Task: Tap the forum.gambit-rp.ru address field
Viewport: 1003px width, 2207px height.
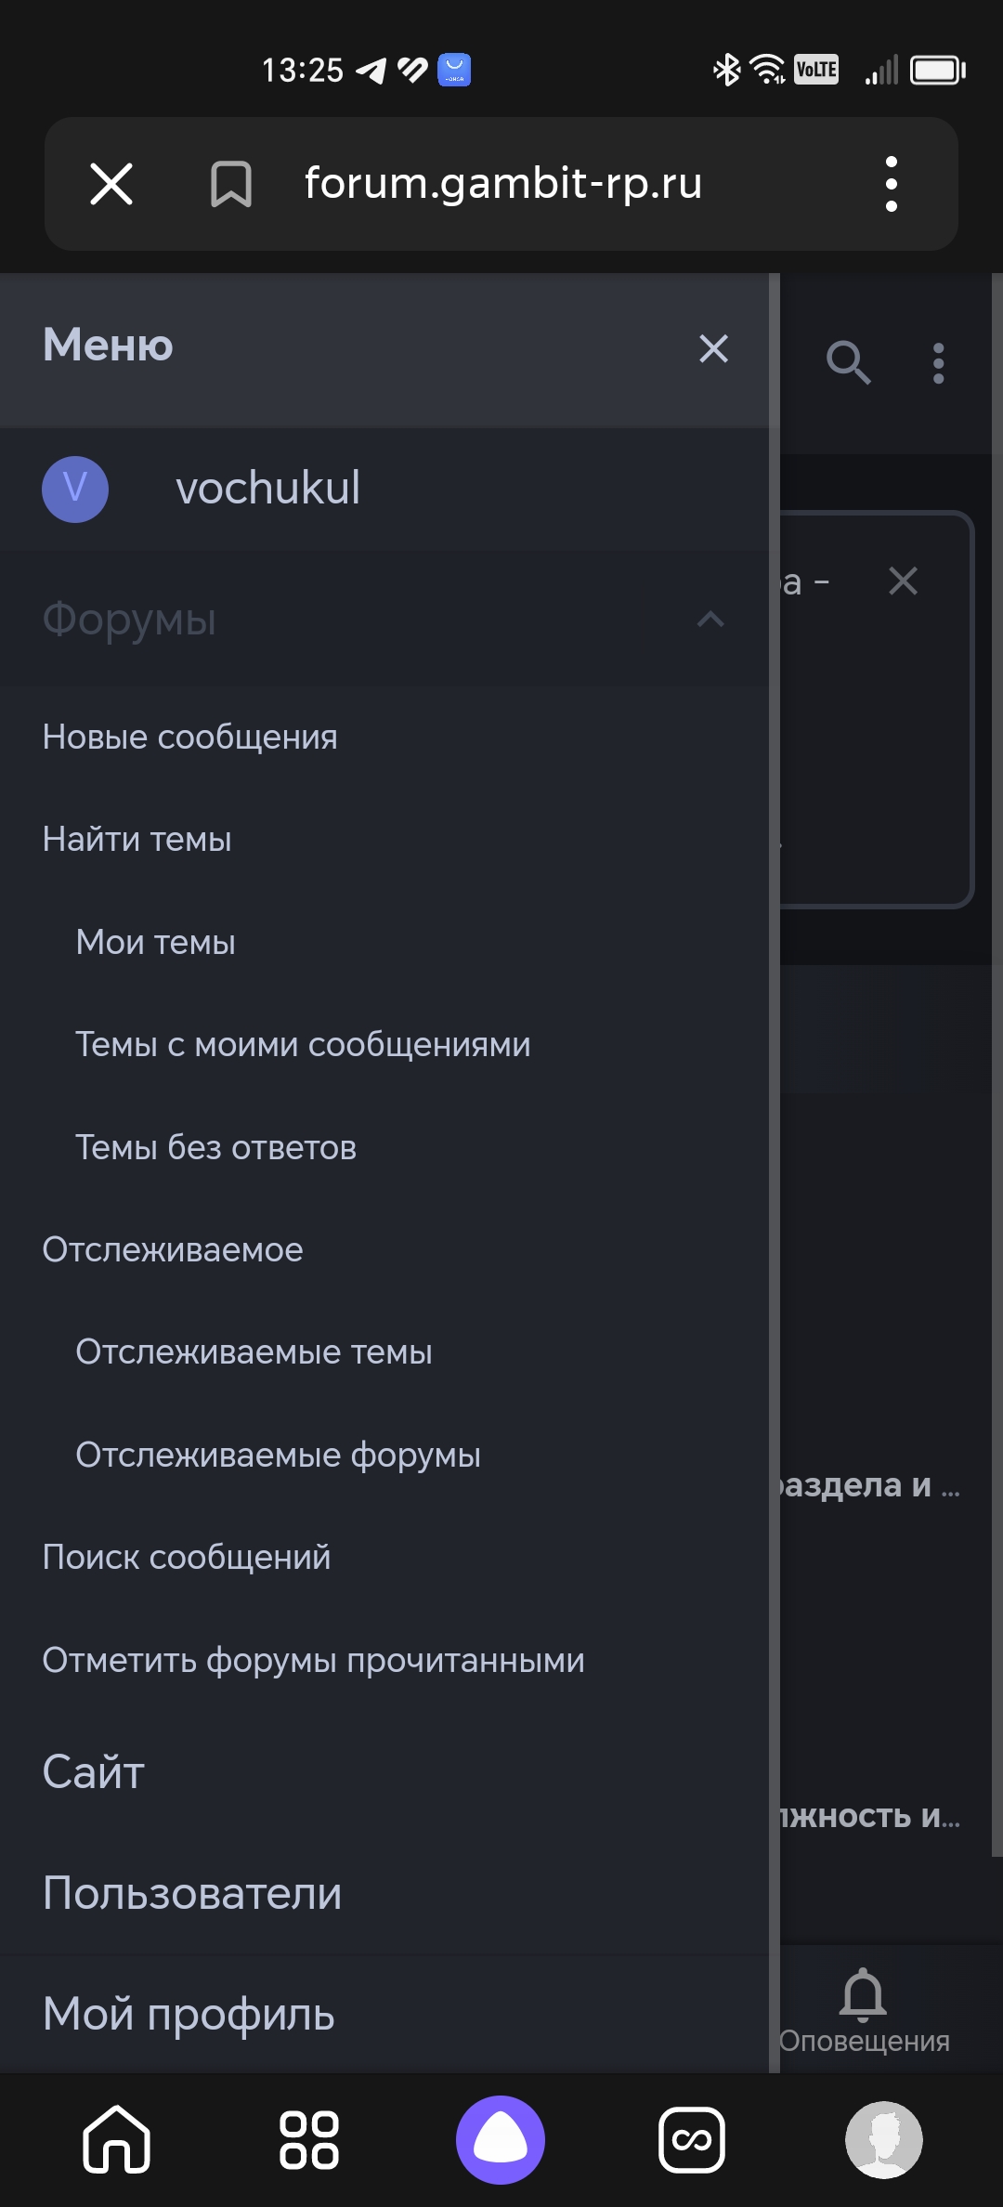Action: pyautogui.click(x=502, y=183)
